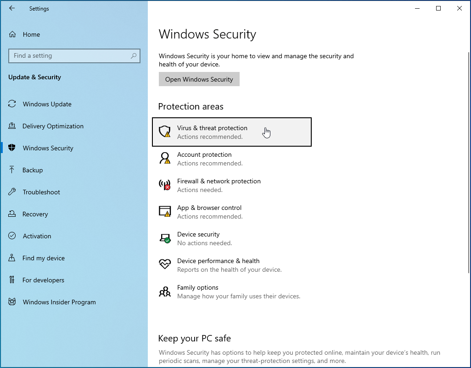The width and height of the screenshot is (471, 368).
Task: Click the App & browser control icon
Action: [164, 211]
